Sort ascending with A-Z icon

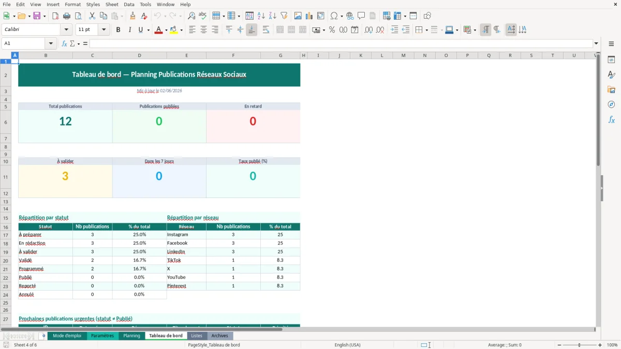coord(261,16)
